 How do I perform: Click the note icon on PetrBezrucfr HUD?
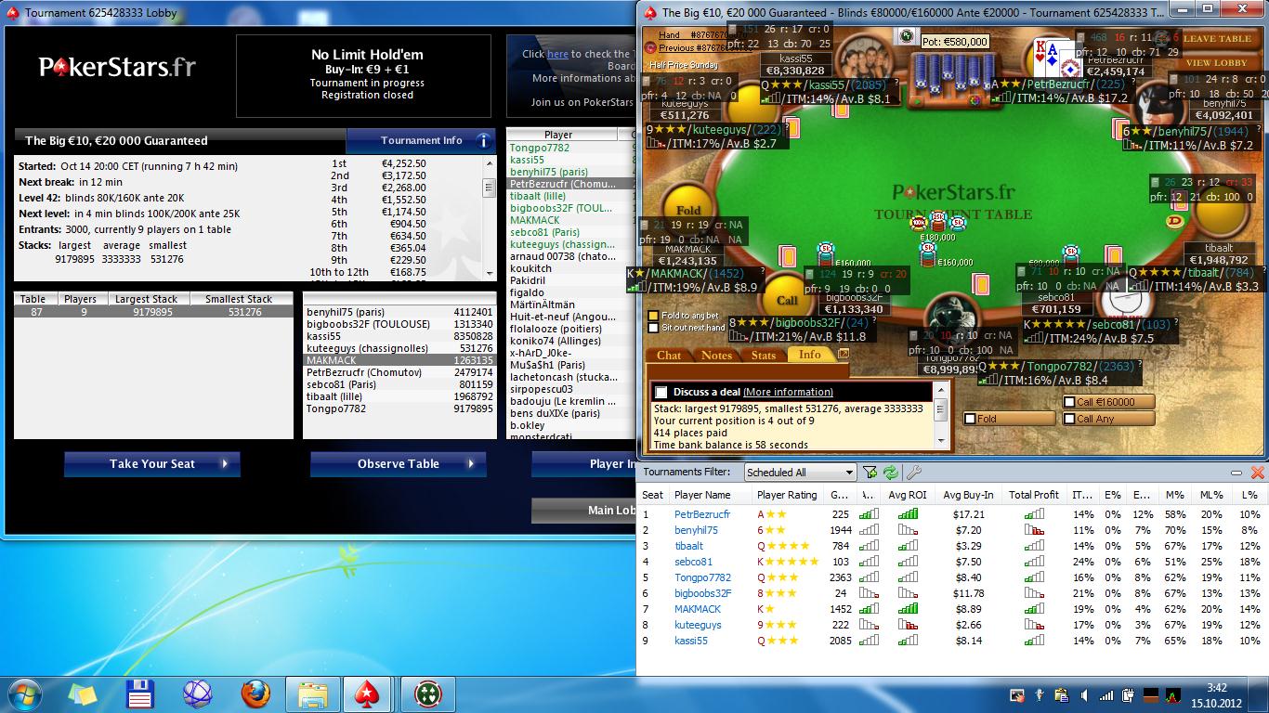click(1079, 38)
